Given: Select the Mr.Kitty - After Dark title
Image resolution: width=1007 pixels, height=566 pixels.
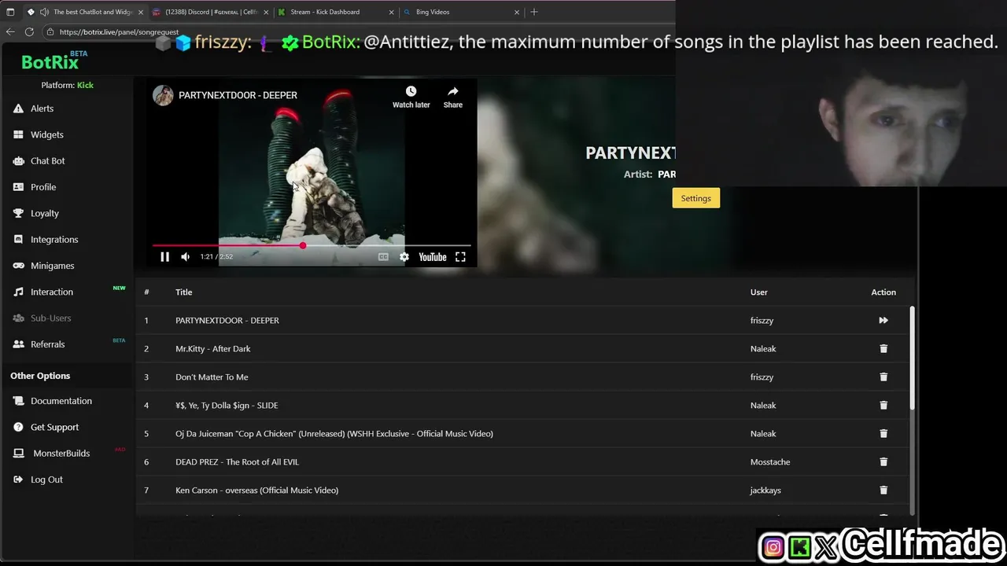Looking at the screenshot, I should [212, 348].
